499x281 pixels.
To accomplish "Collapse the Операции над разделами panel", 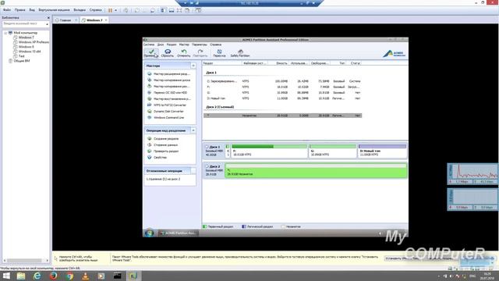I will click(x=193, y=130).
